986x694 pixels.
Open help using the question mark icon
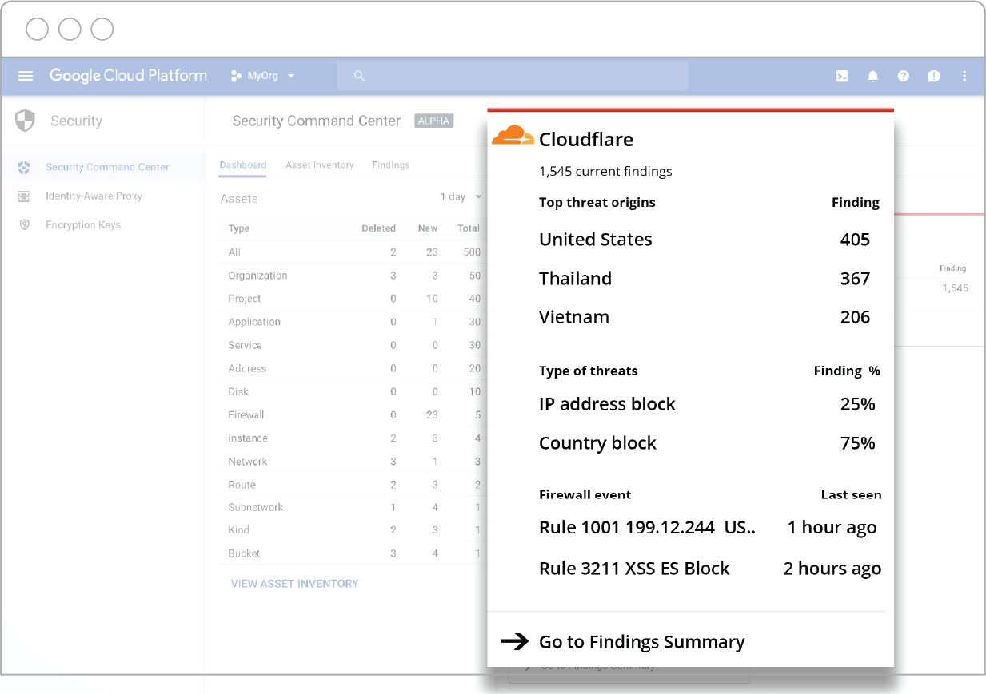pyautogui.click(x=903, y=76)
